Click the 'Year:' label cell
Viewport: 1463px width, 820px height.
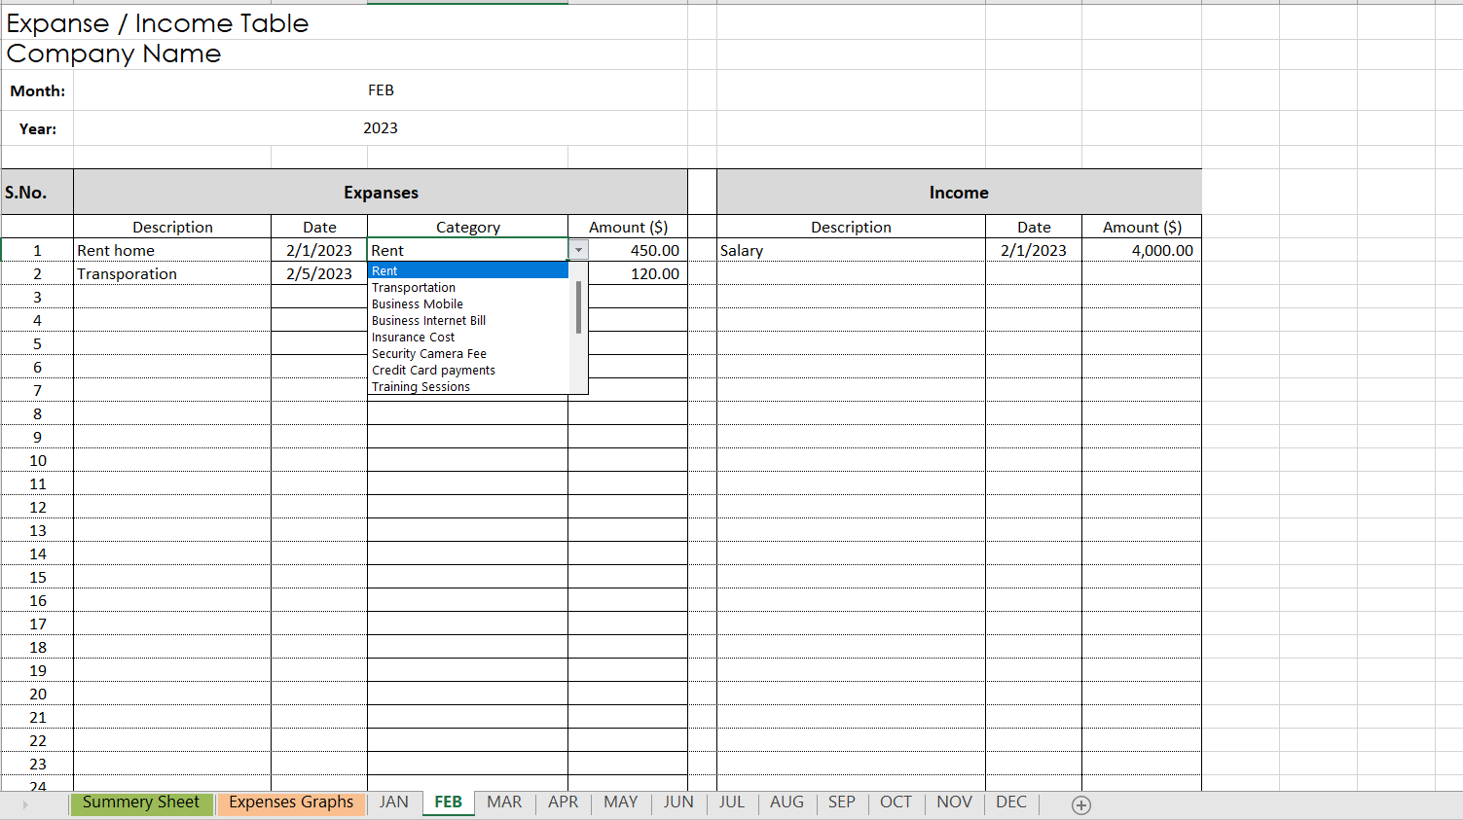pos(37,128)
